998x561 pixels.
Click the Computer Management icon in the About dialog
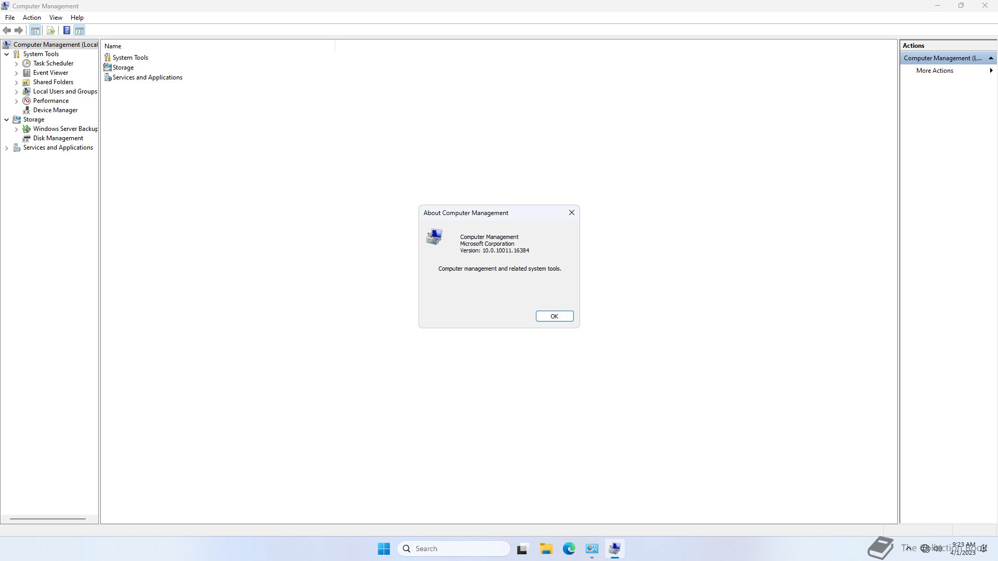tap(434, 237)
